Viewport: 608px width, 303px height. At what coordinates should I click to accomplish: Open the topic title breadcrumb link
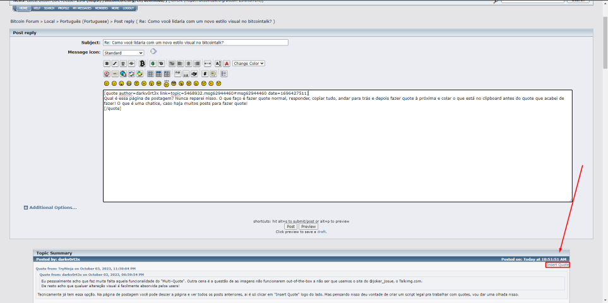pos(206,21)
